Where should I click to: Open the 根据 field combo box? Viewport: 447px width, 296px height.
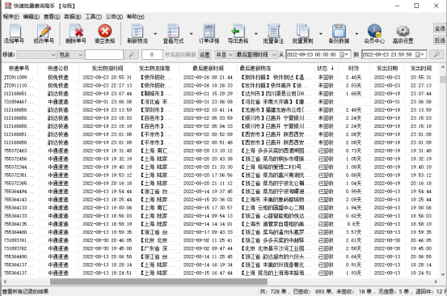click(36, 54)
